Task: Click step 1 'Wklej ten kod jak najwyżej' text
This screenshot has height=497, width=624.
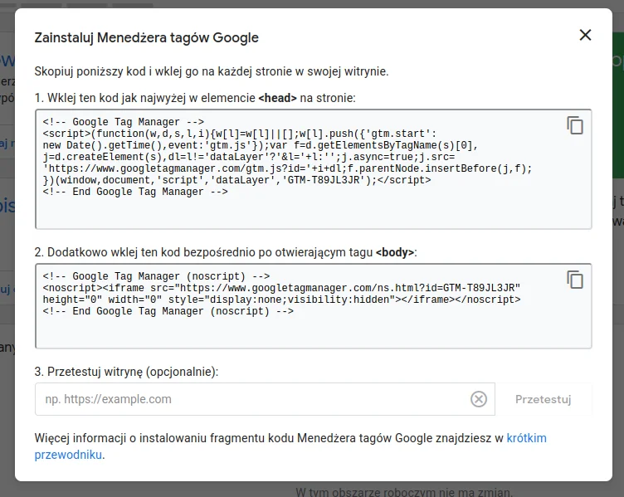Action: [195, 98]
